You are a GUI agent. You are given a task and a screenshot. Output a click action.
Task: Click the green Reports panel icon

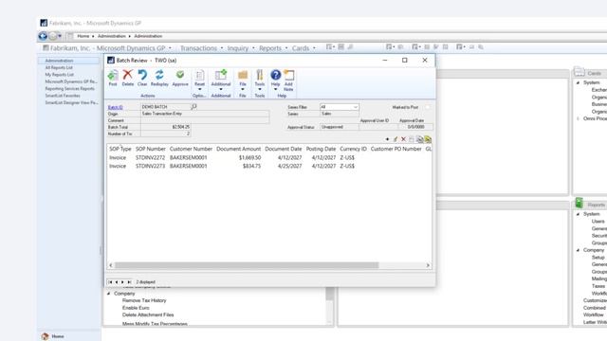coord(579,202)
